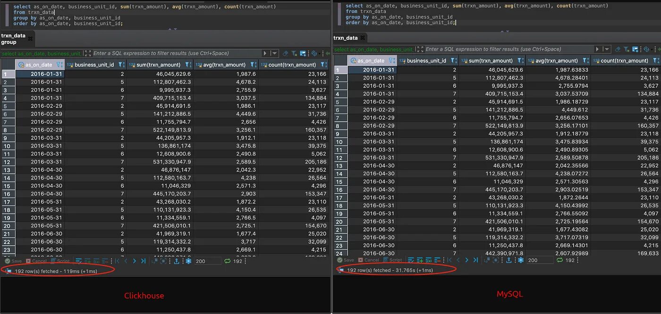The width and height of the screenshot is (661, 314).
Task: Close the trxn_data tab in MySQL panel
Action: [363, 38]
